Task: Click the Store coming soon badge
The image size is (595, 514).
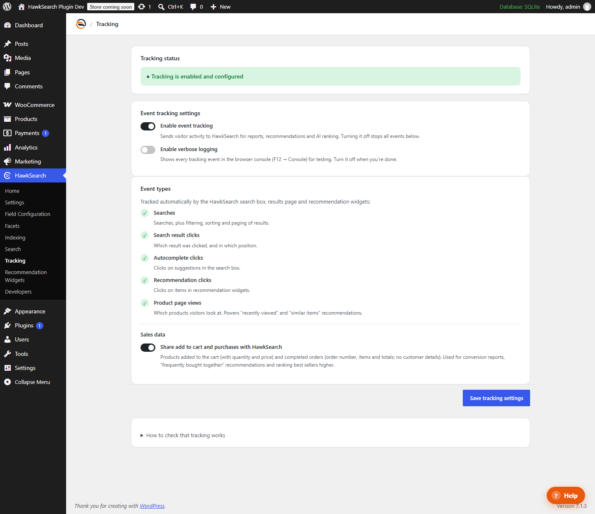Action: (111, 7)
